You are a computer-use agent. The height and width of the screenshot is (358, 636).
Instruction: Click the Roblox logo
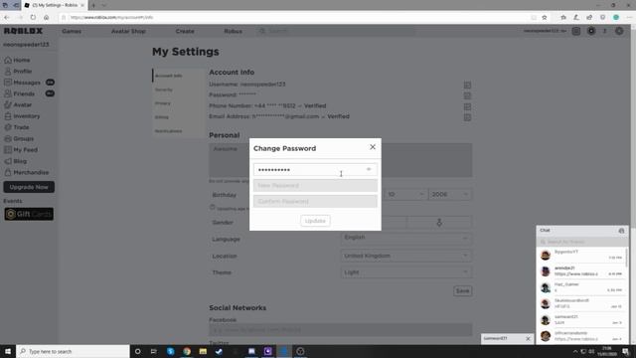point(23,31)
